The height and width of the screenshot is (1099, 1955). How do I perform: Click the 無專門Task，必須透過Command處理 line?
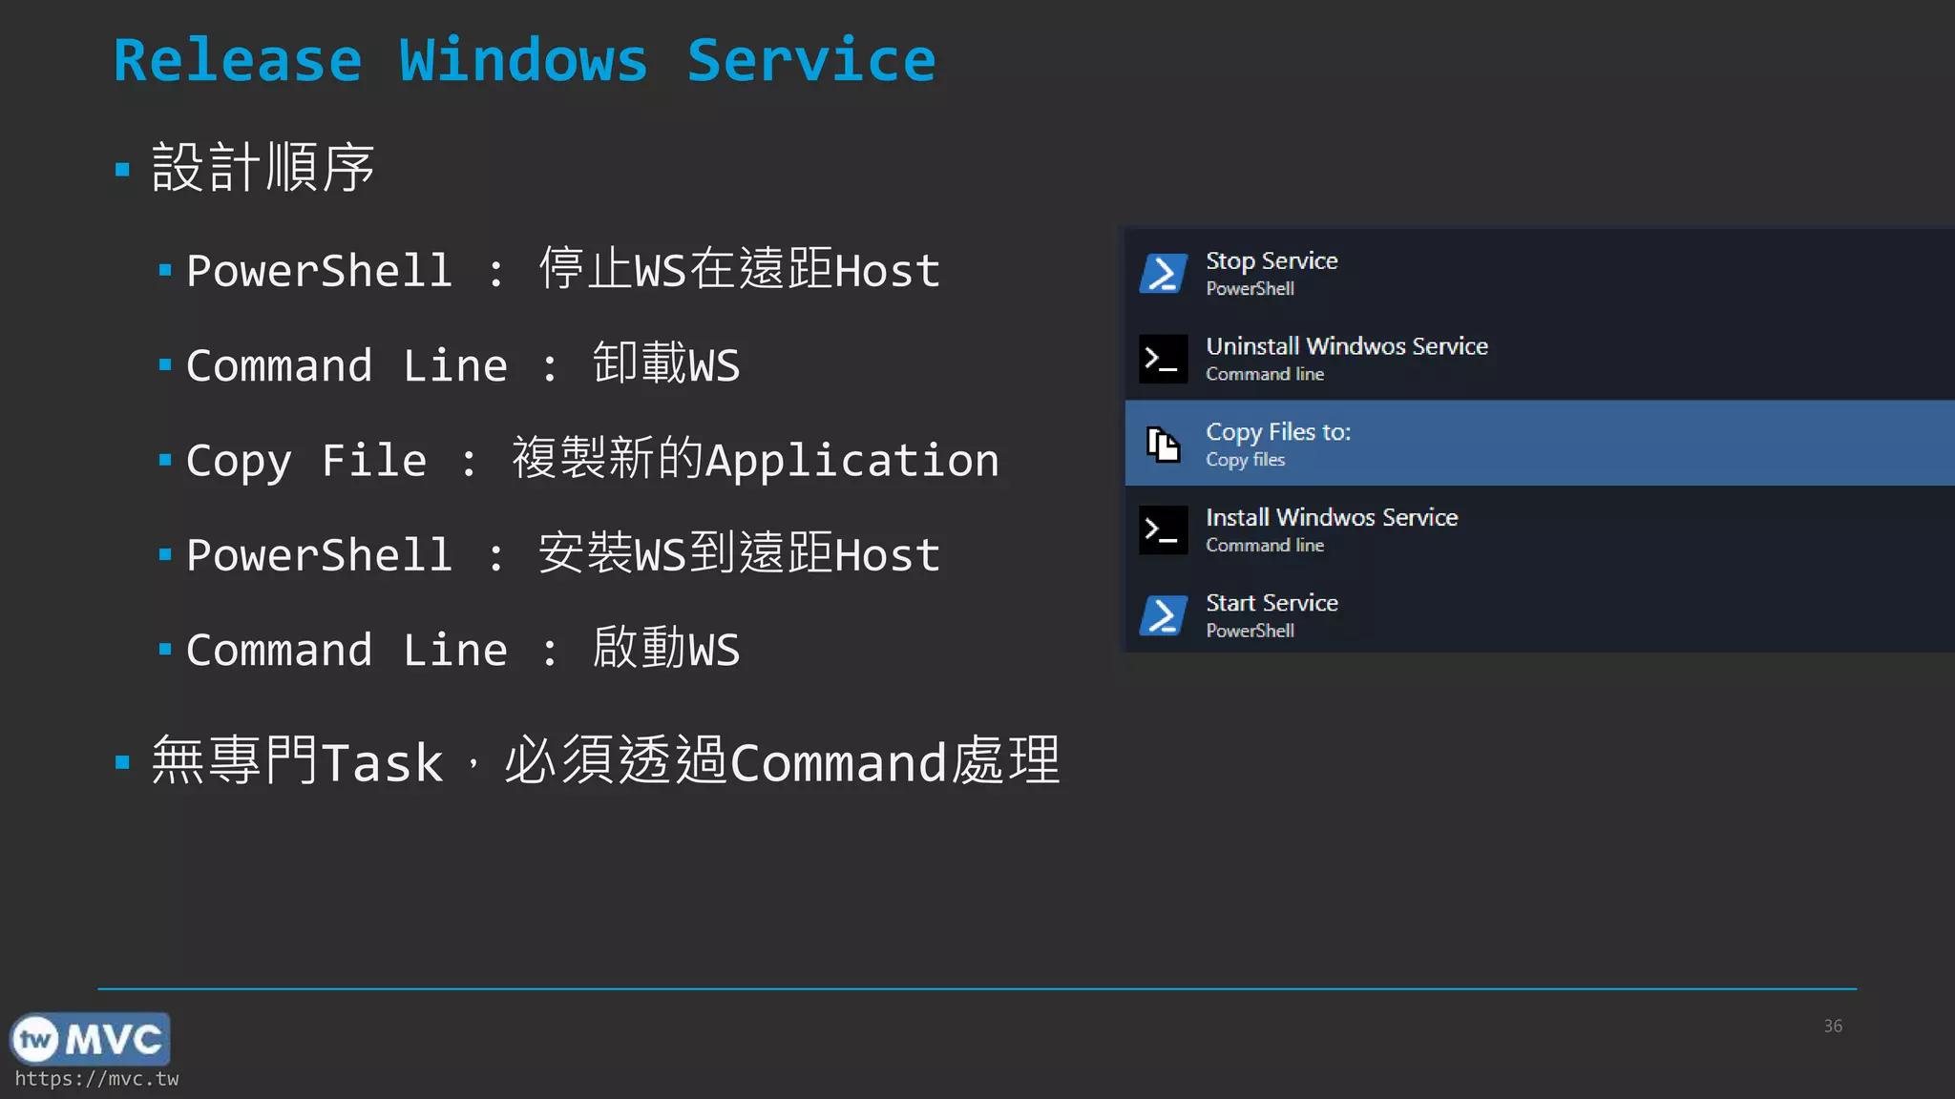point(606,760)
